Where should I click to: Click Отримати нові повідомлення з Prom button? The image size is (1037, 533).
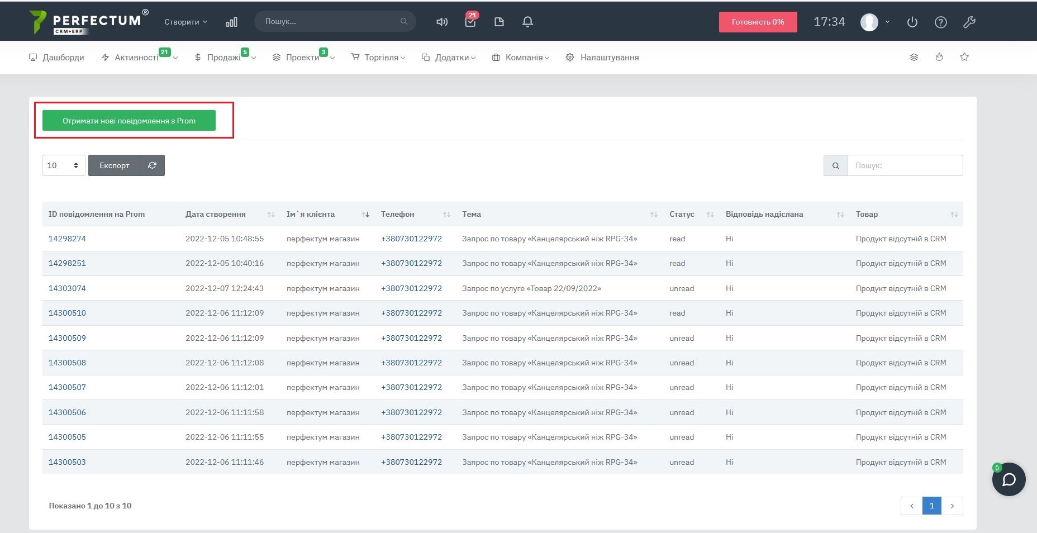click(x=129, y=121)
